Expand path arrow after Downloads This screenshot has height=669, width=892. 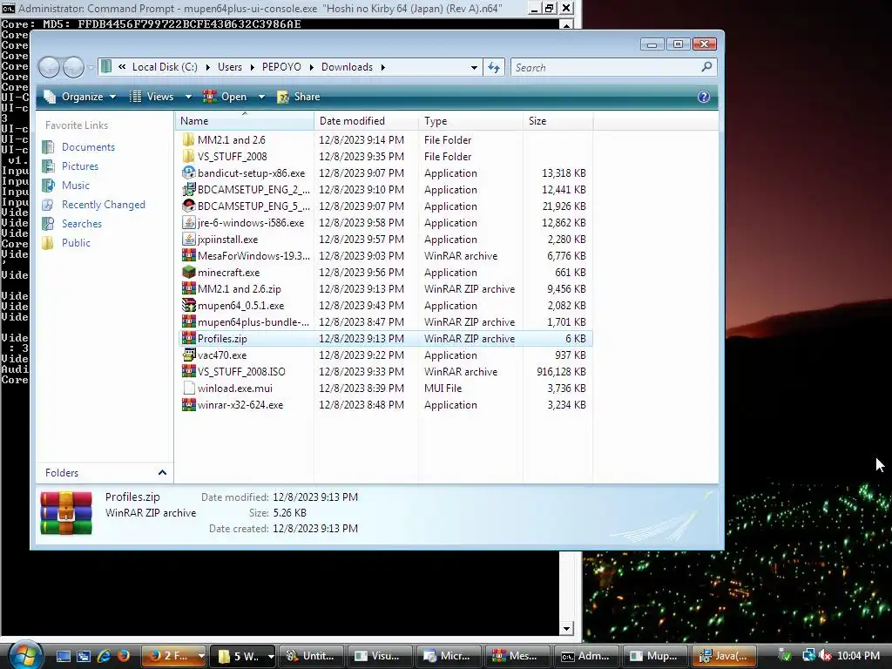click(x=383, y=67)
